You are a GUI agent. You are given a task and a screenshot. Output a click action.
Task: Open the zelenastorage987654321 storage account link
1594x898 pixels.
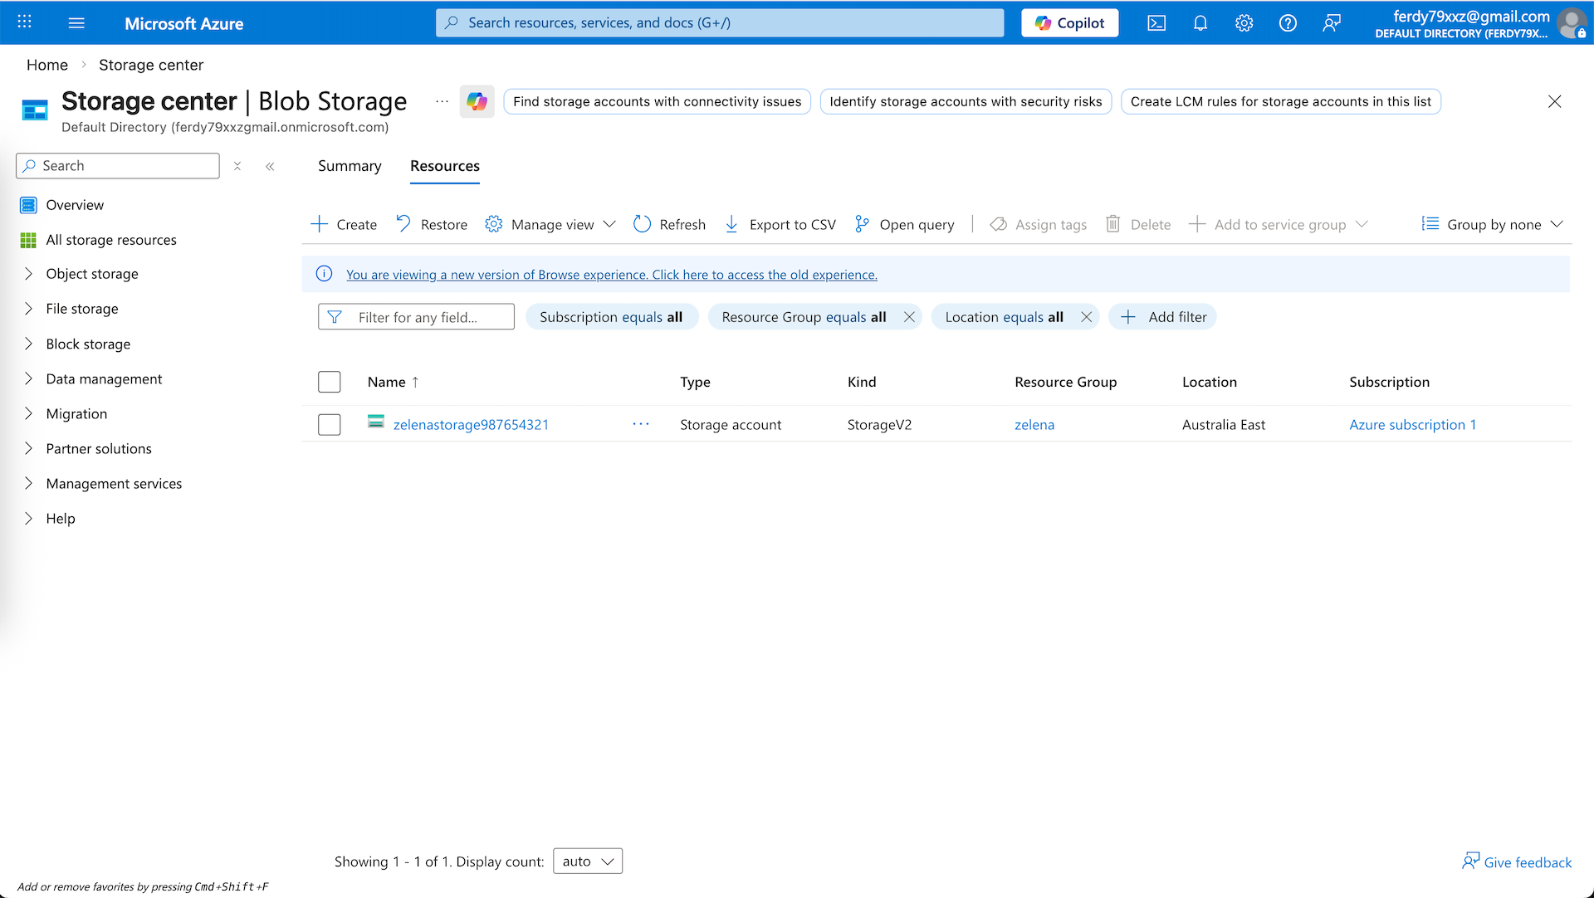[471, 425]
